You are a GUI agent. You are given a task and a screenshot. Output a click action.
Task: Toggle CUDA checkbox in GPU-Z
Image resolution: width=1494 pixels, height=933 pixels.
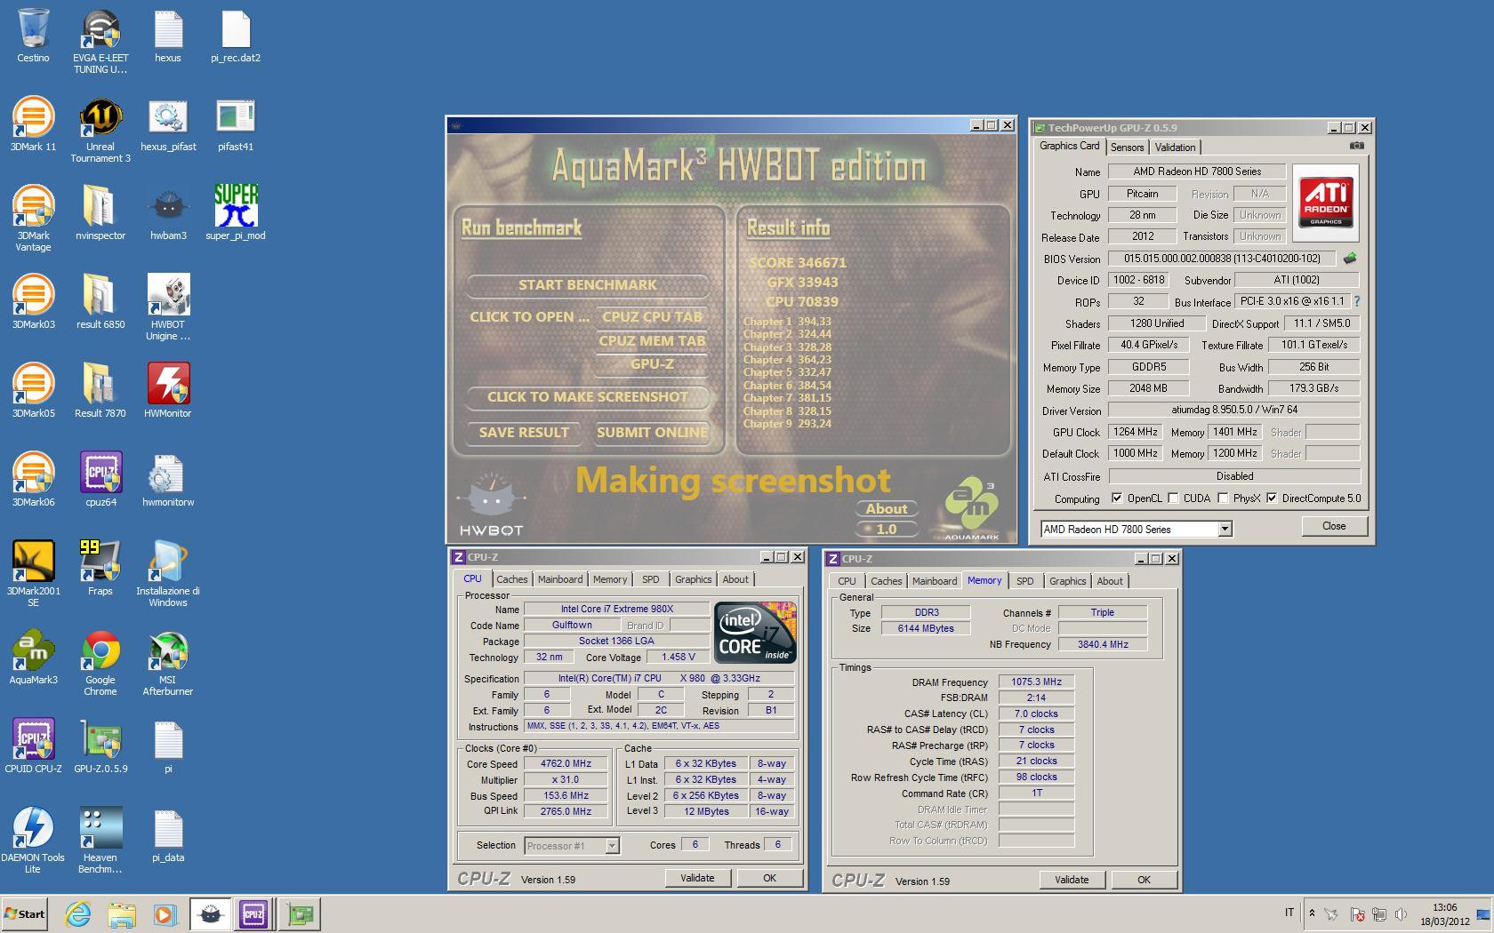1173,498
